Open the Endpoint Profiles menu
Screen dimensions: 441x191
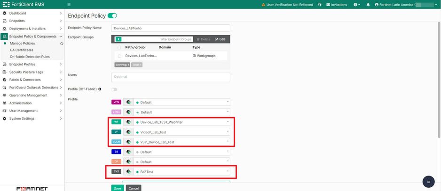tap(32, 64)
